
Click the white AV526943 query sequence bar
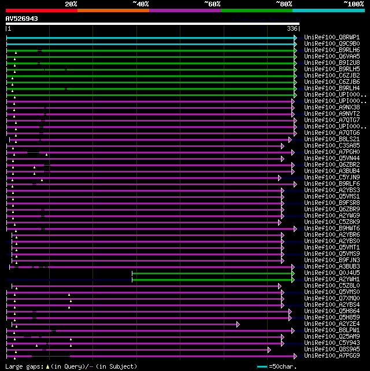coord(153,24)
